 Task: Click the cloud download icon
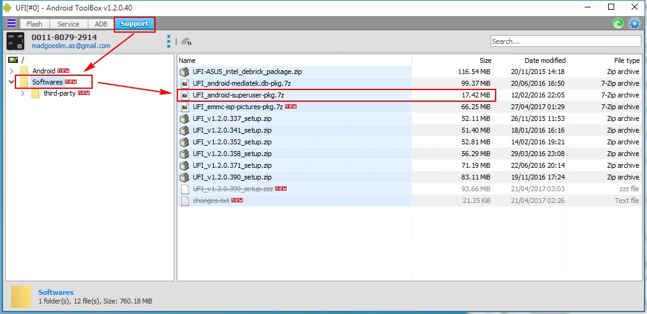(x=187, y=41)
